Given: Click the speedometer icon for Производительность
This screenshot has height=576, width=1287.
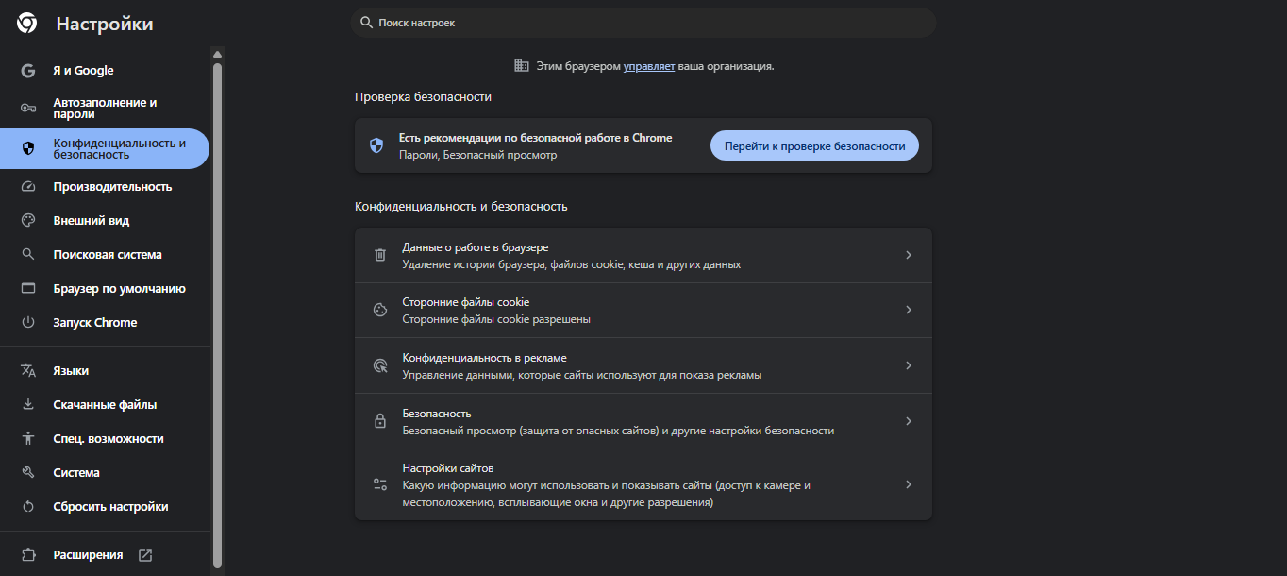Looking at the screenshot, I should (x=28, y=187).
